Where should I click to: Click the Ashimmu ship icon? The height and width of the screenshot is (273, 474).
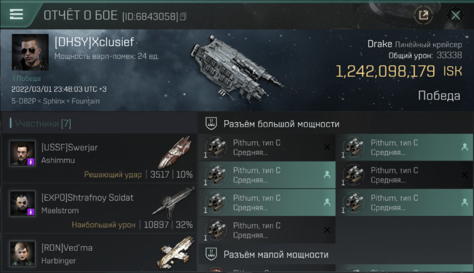175,152
